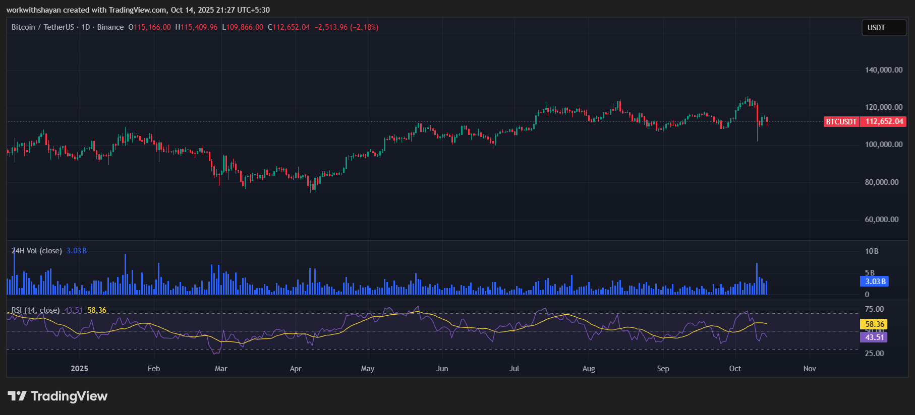Screen dimensions: 915x415
Task: Click the blue 3.03B volume axis label
Action: (x=875, y=282)
